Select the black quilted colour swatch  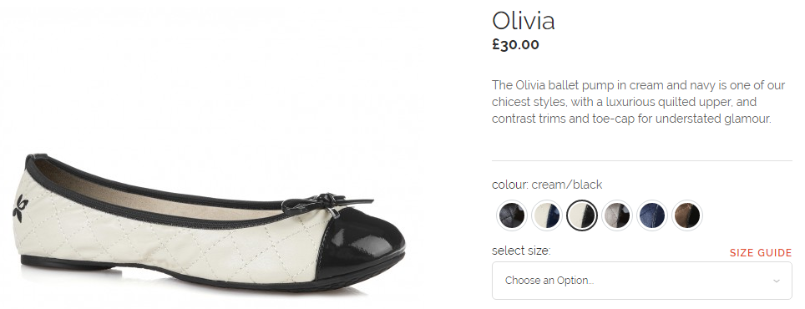512,215
